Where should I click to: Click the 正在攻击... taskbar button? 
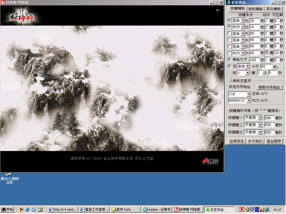(220, 210)
